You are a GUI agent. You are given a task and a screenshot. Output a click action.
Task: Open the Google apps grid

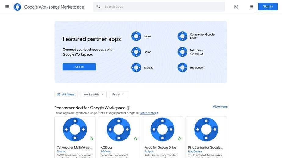252,7
